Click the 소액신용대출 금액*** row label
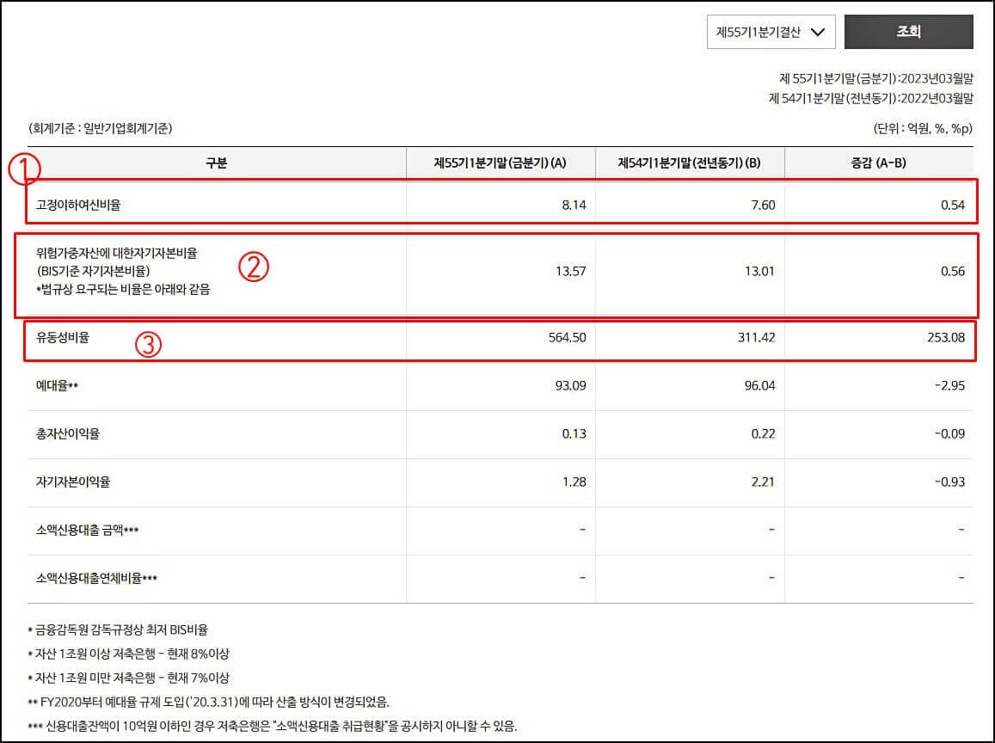The image size is (995, 743). 87,531
